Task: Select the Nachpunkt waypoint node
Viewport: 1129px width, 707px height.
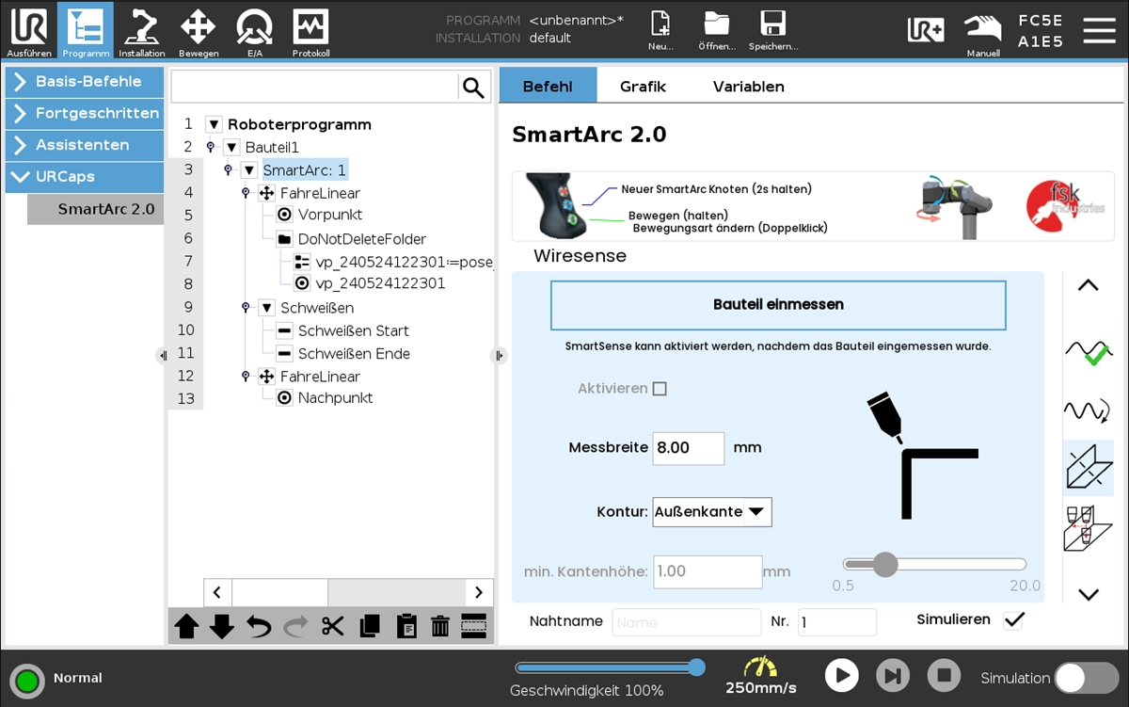Action: 336,398
